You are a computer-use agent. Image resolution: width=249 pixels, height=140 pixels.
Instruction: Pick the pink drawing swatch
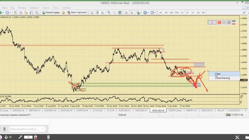pos(215,23)
